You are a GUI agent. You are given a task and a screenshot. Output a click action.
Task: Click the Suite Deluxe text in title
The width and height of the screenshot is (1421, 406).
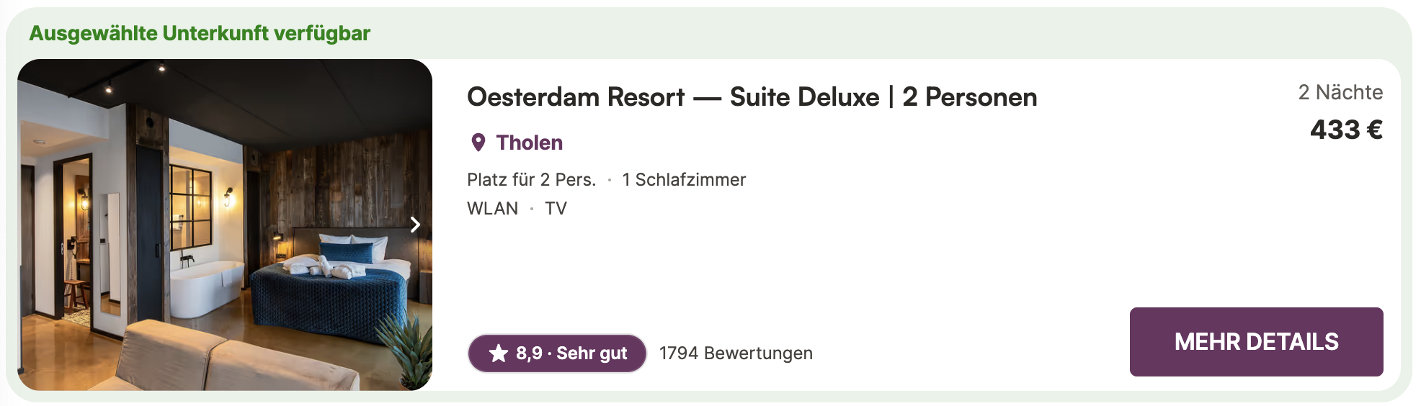click(804, 97)
